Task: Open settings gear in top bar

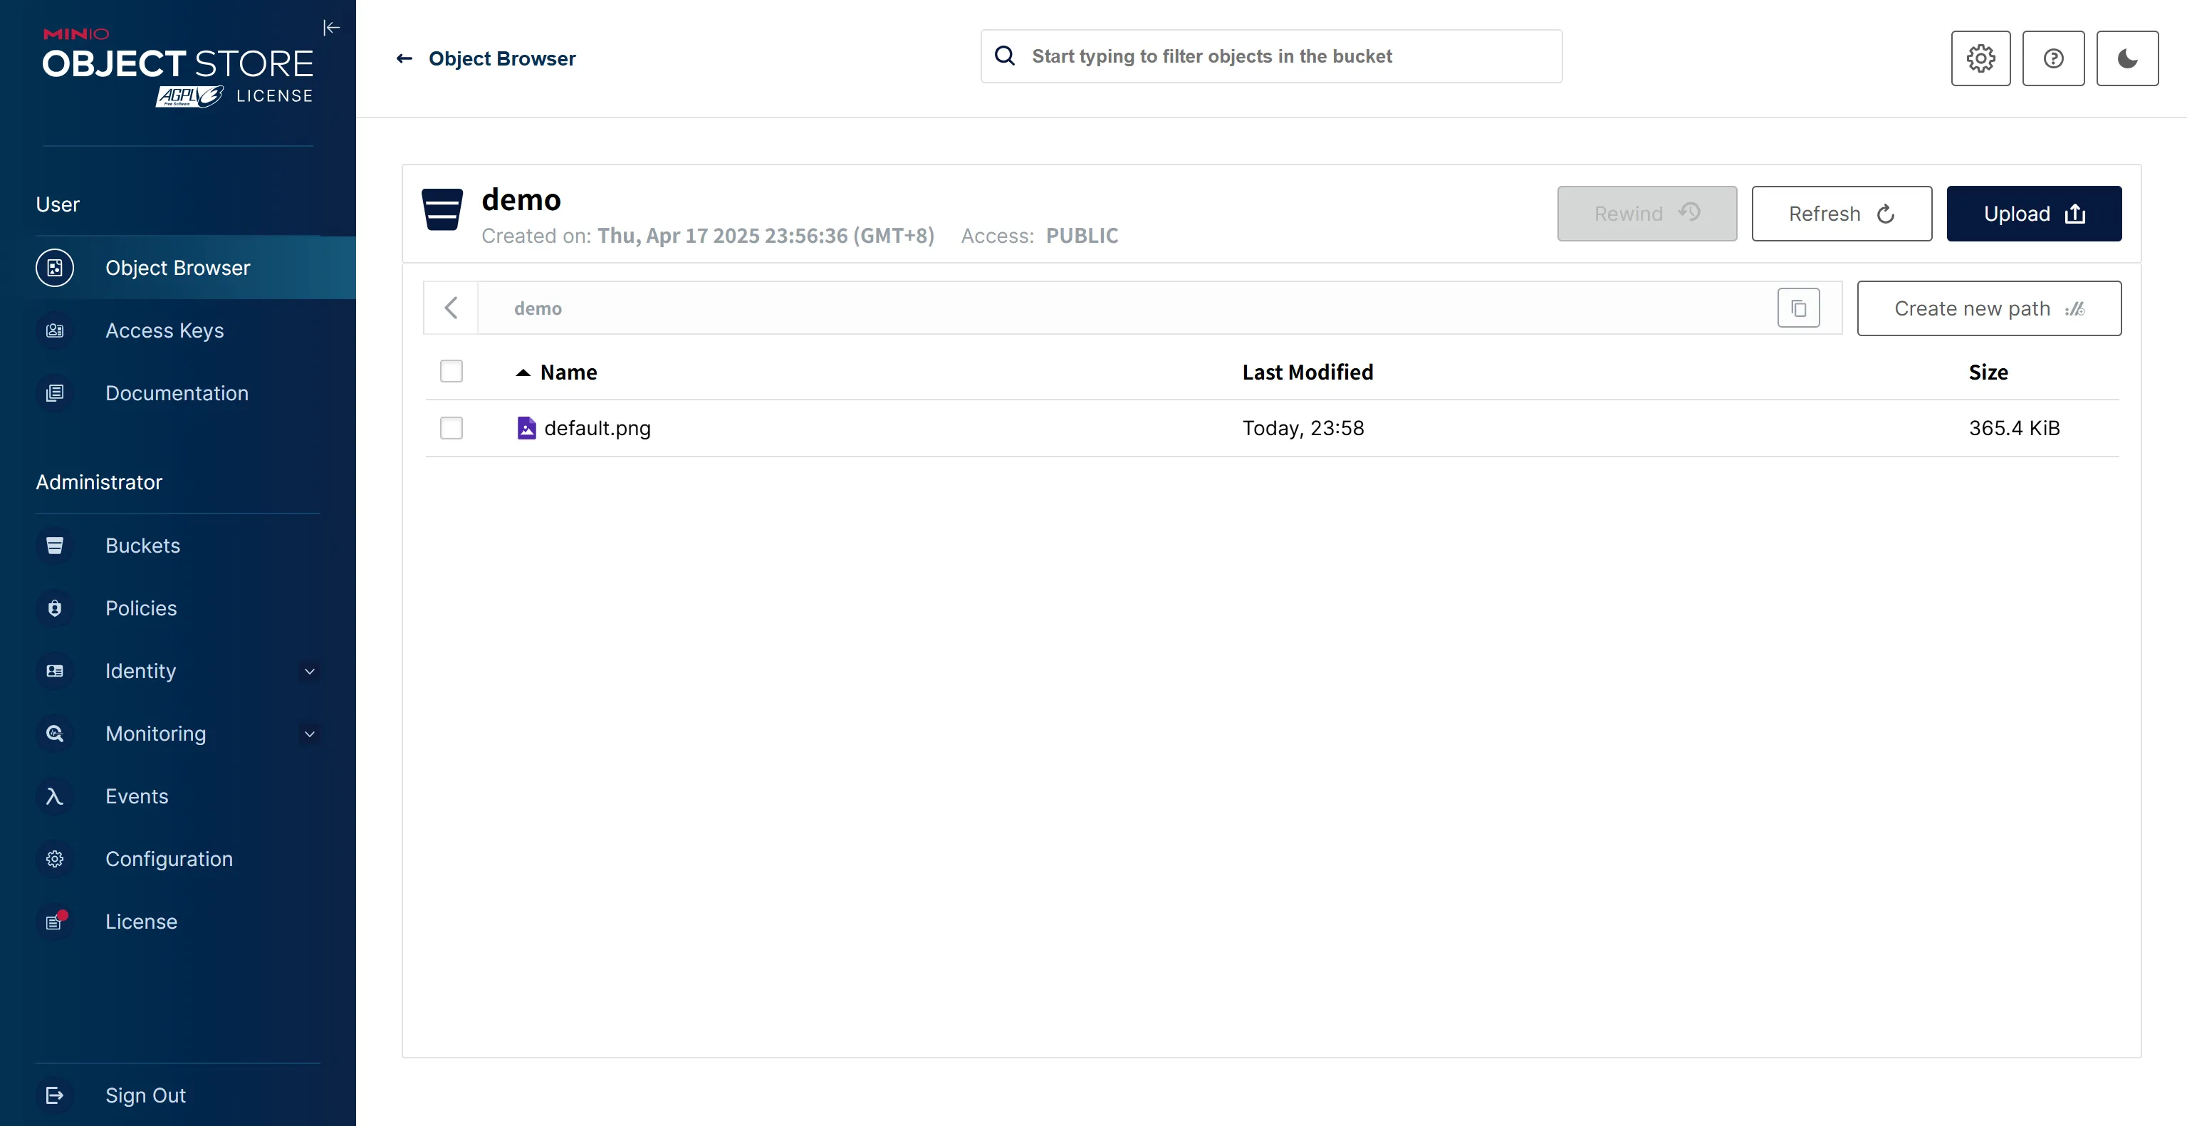Action: 1980,58
